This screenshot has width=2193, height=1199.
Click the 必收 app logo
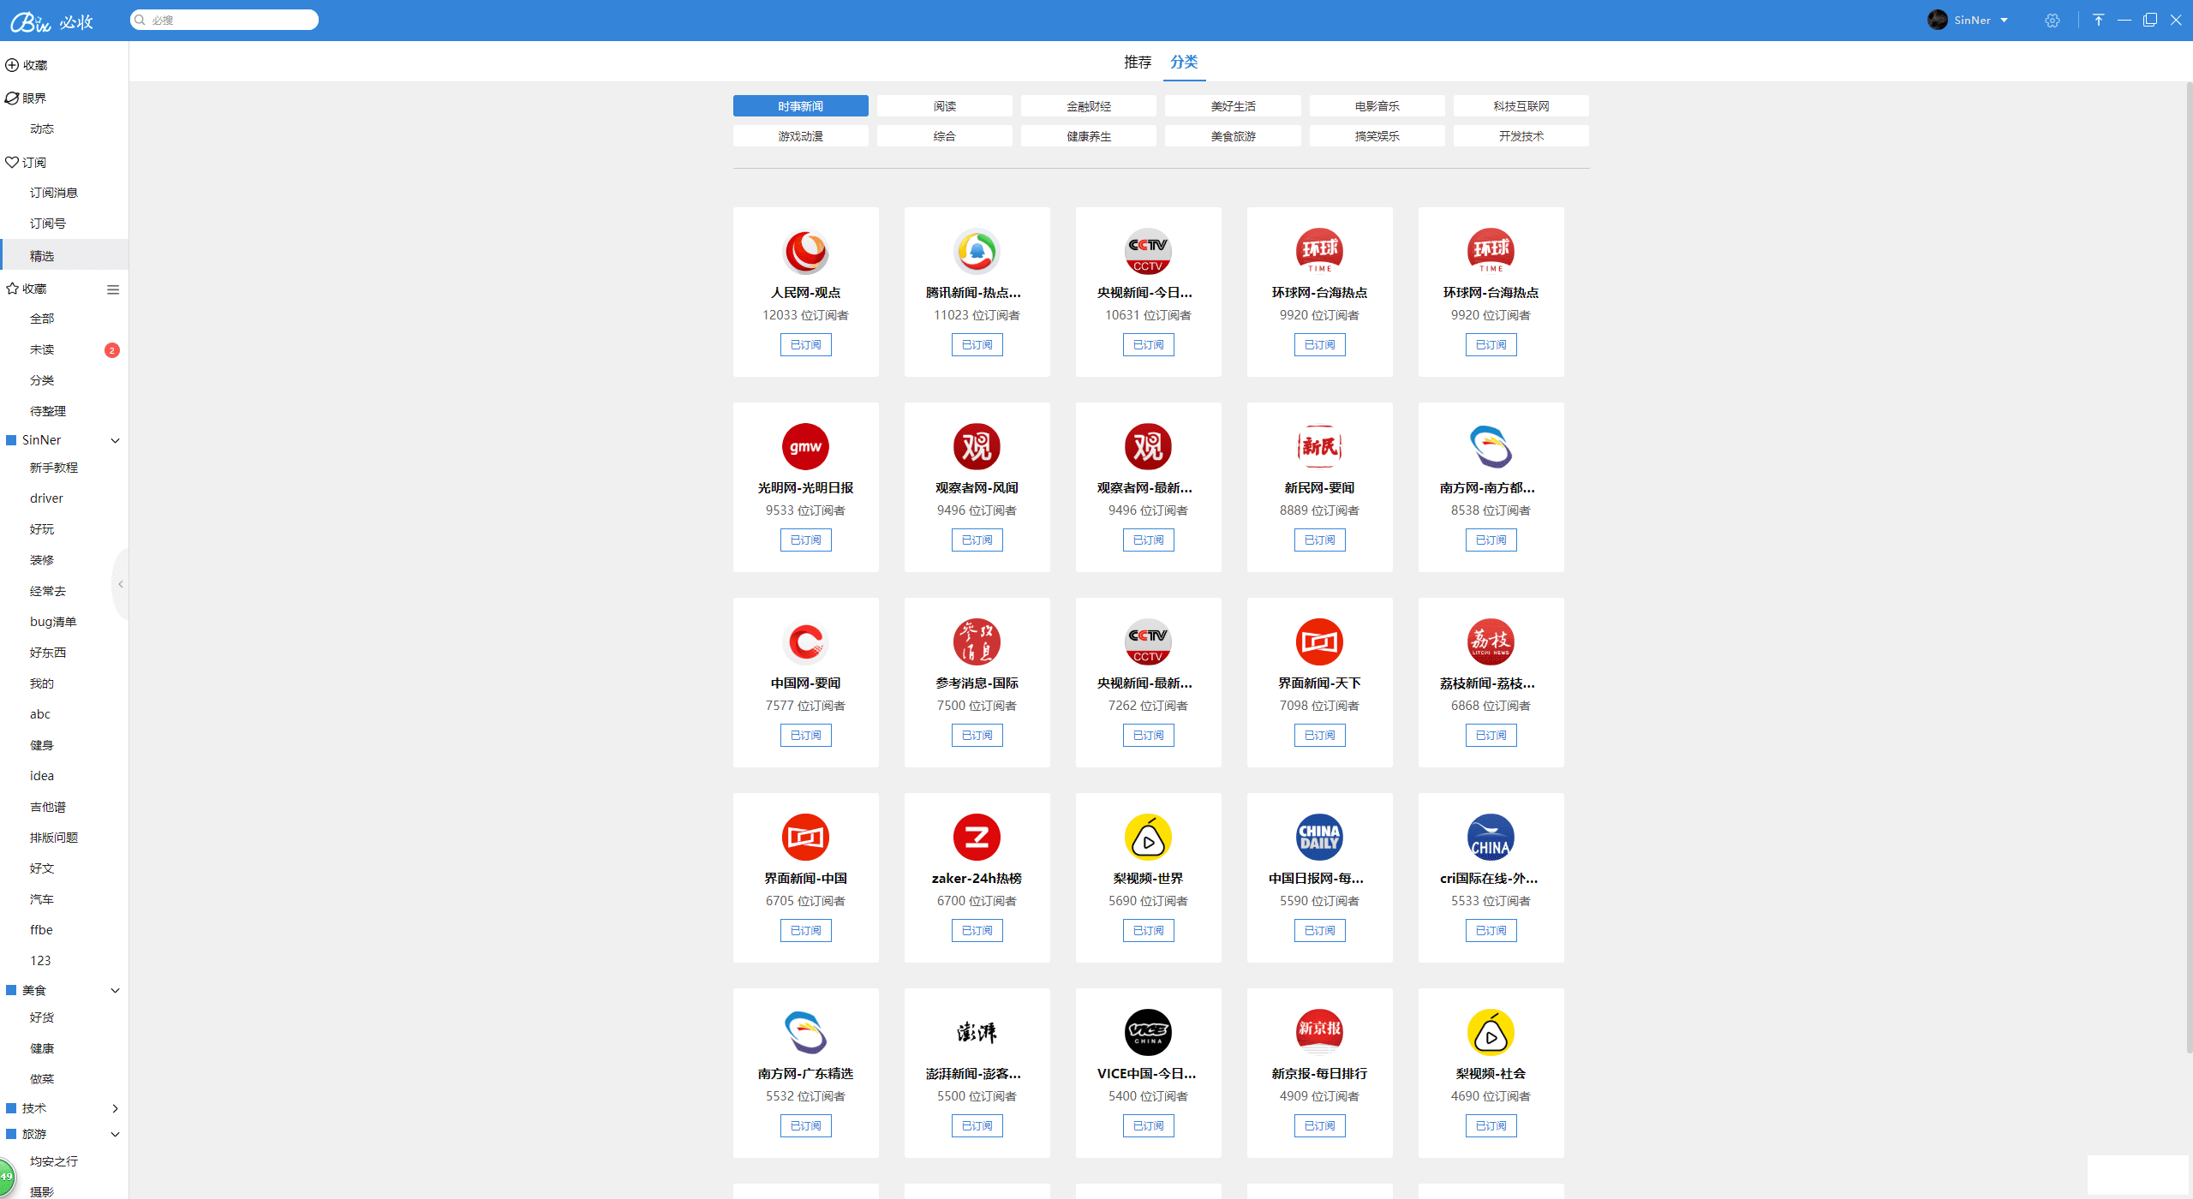[x=51, y=21]
